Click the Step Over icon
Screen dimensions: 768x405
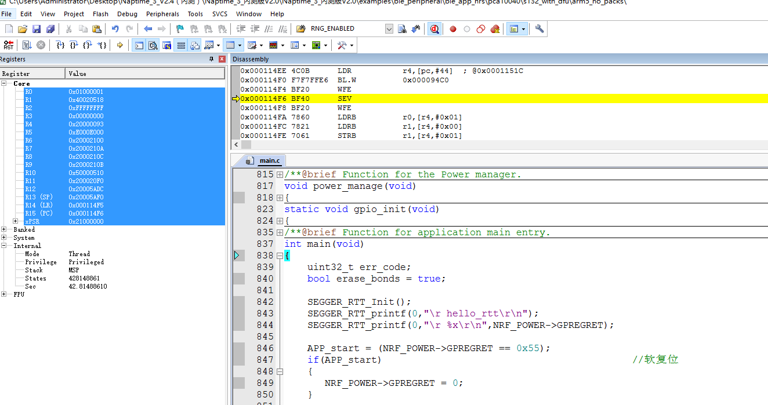coord(74,45)
